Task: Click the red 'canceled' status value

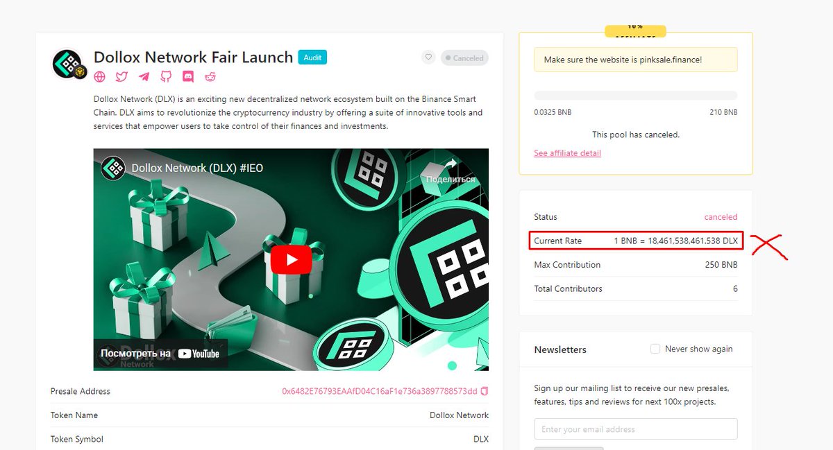Action: click(721, 217)
